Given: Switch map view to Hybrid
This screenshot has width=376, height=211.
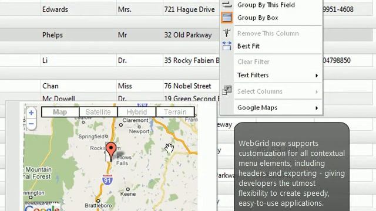Looking at the screenshot, I should (x=137, y=112).
